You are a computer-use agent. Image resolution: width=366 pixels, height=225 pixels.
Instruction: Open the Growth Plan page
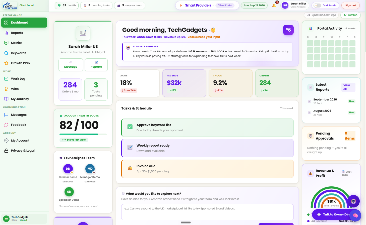coord(24,63)
